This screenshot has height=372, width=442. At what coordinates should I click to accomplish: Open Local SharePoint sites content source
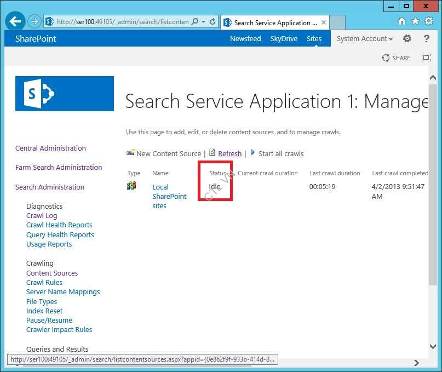point(169,197)
